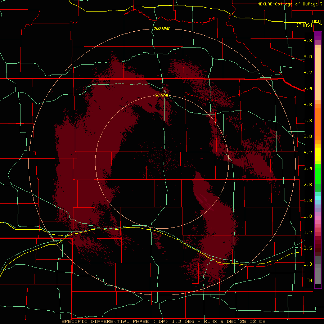Click the -0.5 scale value

coord(306,248)
